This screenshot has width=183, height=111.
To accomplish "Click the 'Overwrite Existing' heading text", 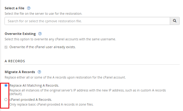I will point(20,34).
